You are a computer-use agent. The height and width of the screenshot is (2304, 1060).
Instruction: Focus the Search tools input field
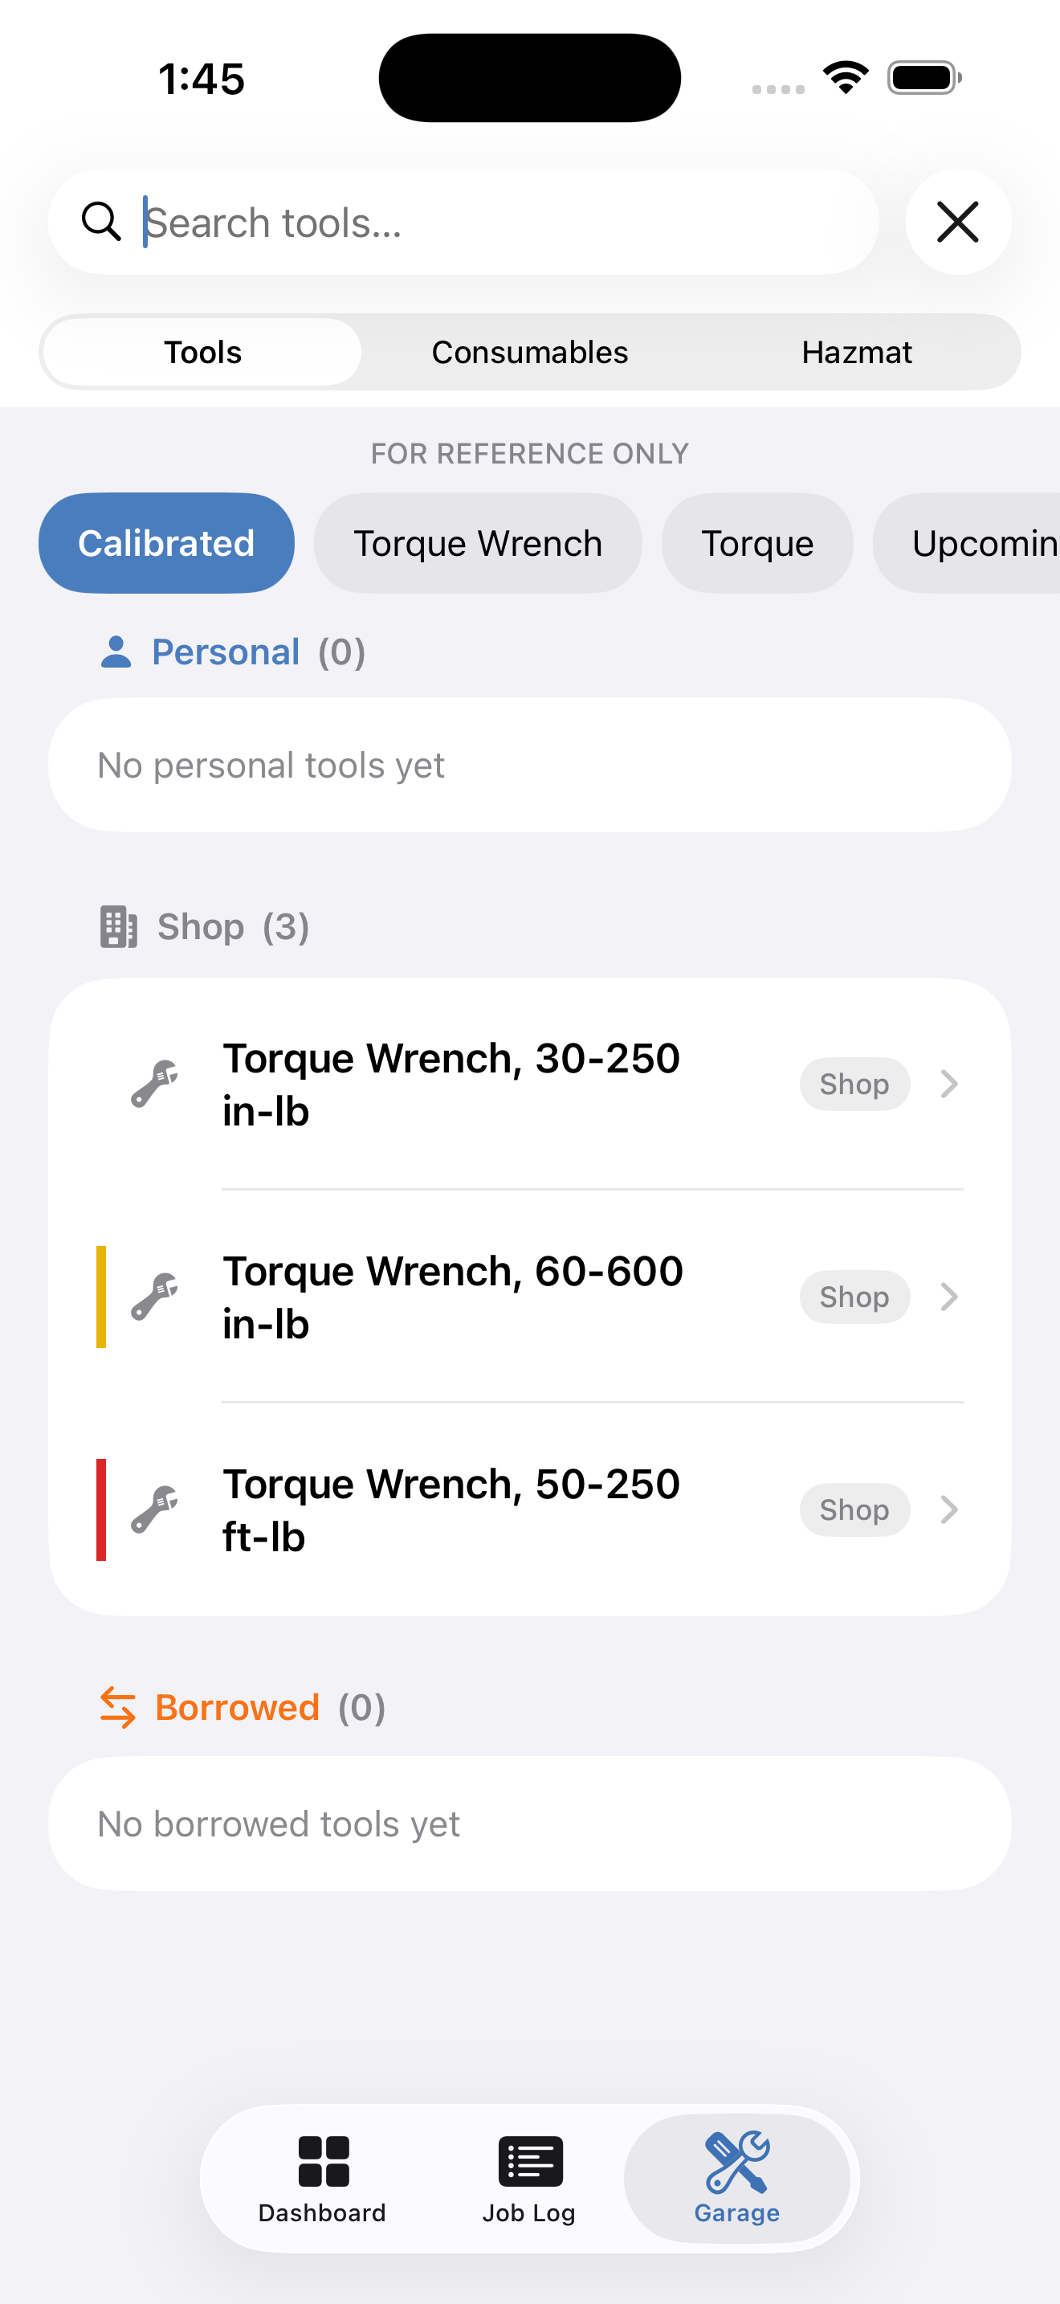click(x=463, y=222)
